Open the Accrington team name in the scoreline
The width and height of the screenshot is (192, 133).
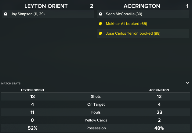142,6
